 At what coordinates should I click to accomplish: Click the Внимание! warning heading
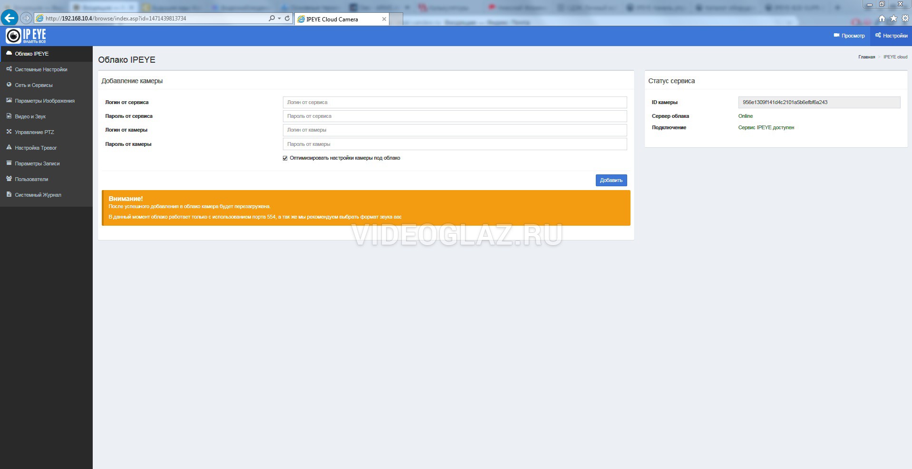click(x=126, y=199)
